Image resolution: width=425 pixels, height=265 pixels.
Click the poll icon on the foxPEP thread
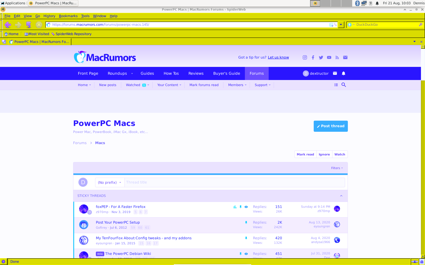point(235,207)
